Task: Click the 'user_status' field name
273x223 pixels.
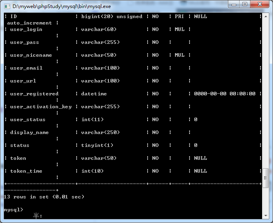Action: tap(28, 120)
